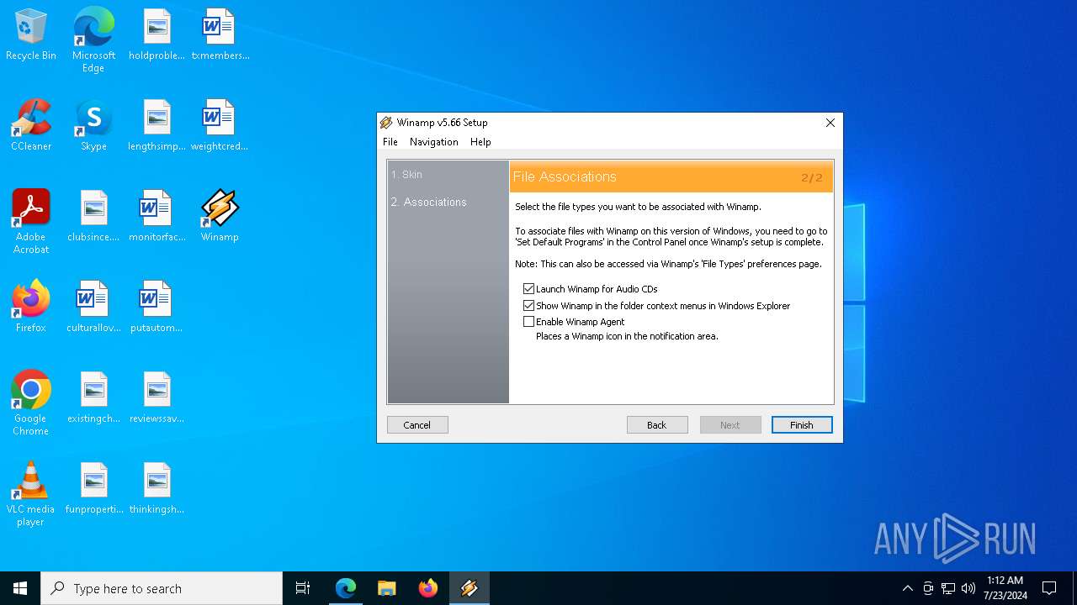Select the putautom... Word document
The image size is (1077, 605).
tap(157, 308)
